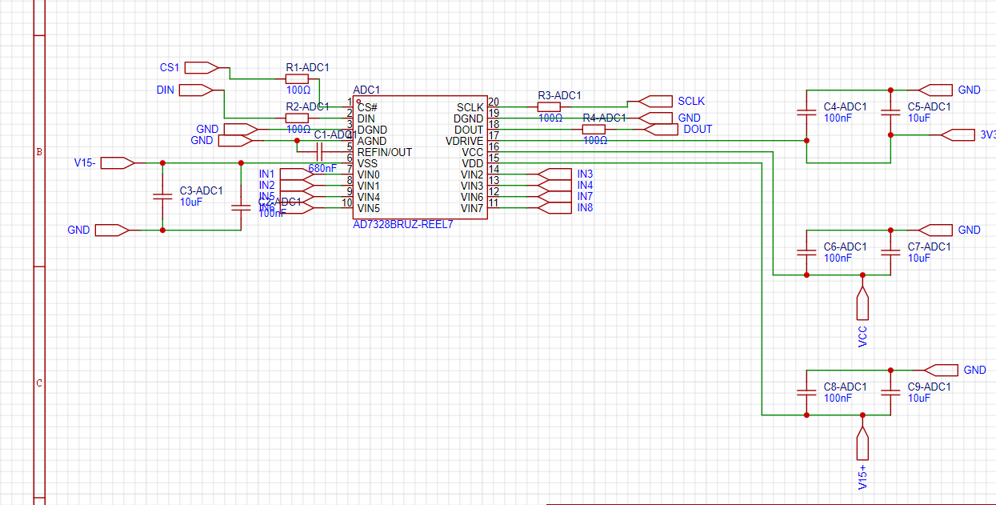Image resolution: width=996 pixels, height=505 pixels.
Task: Click the C8-ADC1 100nF capacitor symbol
Action: click(806, 392)
